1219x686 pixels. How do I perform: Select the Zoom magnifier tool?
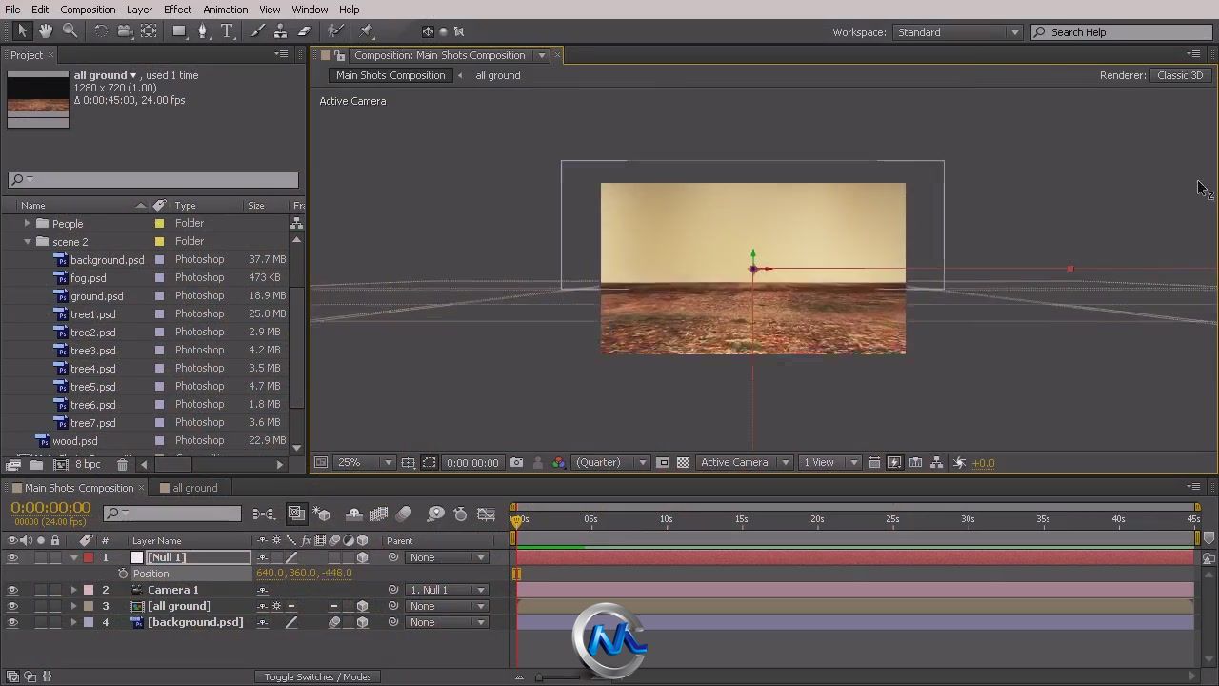click(70, 31)
